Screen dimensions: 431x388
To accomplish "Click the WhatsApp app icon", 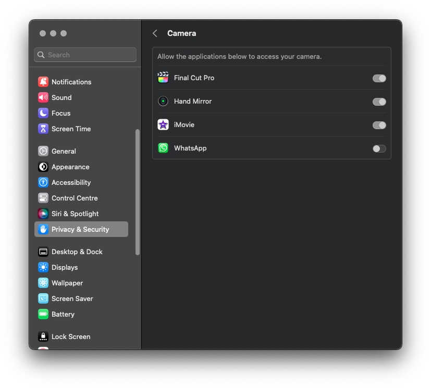I will (x=163, y=148).
